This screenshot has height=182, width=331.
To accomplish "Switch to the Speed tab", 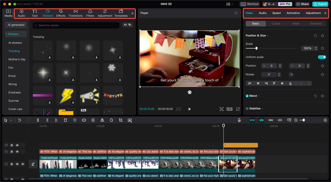I will [276, 13].
